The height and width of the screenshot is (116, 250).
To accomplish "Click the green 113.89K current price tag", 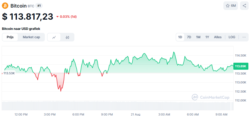I will (241, 66).
